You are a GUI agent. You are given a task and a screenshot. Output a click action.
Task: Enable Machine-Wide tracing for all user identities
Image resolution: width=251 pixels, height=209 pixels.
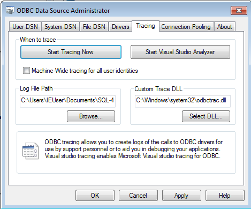[x=26, y=70]
